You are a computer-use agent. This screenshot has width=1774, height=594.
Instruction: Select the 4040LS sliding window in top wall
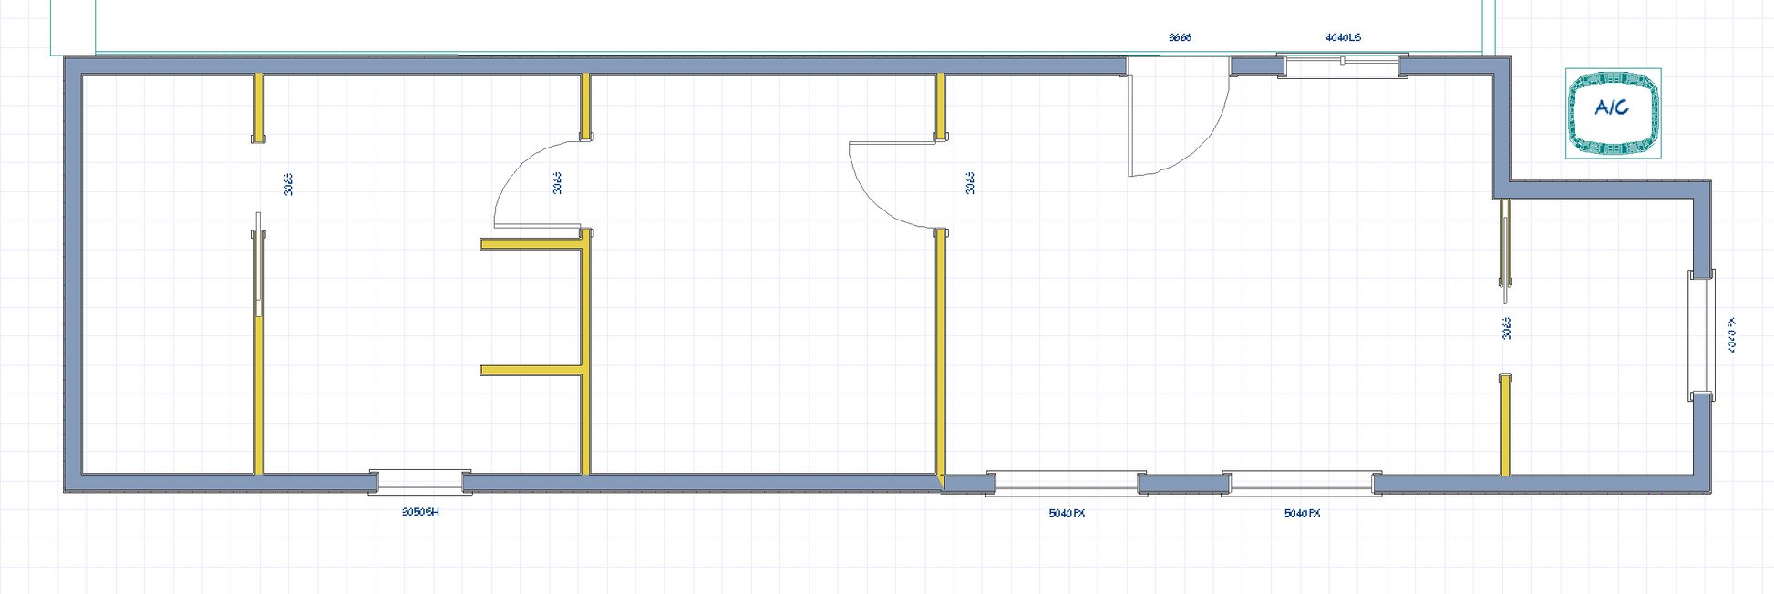pyautogui.click(x=1342, y=66)
